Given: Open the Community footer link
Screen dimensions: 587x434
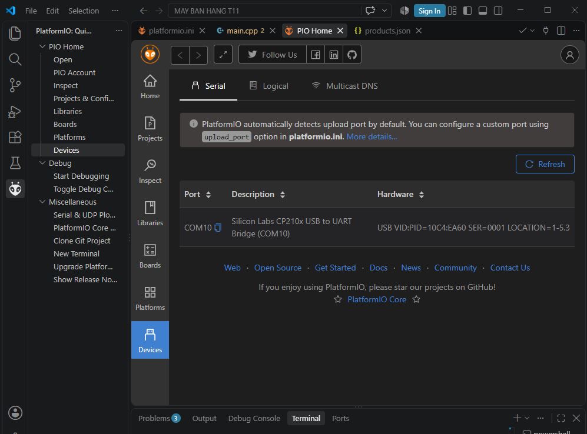Looking at the screenshot, I should (455, 268).
